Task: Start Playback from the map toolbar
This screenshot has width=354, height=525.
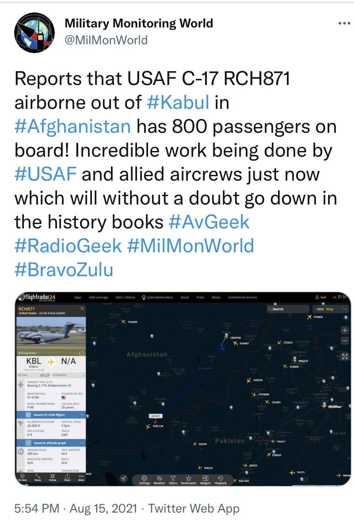Action: [220, 480]
